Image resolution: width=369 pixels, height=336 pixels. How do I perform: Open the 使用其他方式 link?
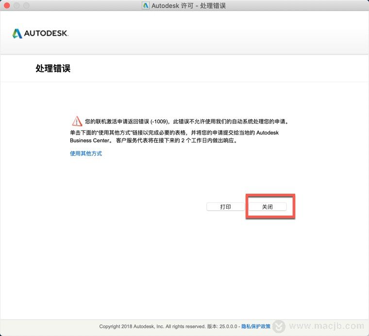coord(86,153)
